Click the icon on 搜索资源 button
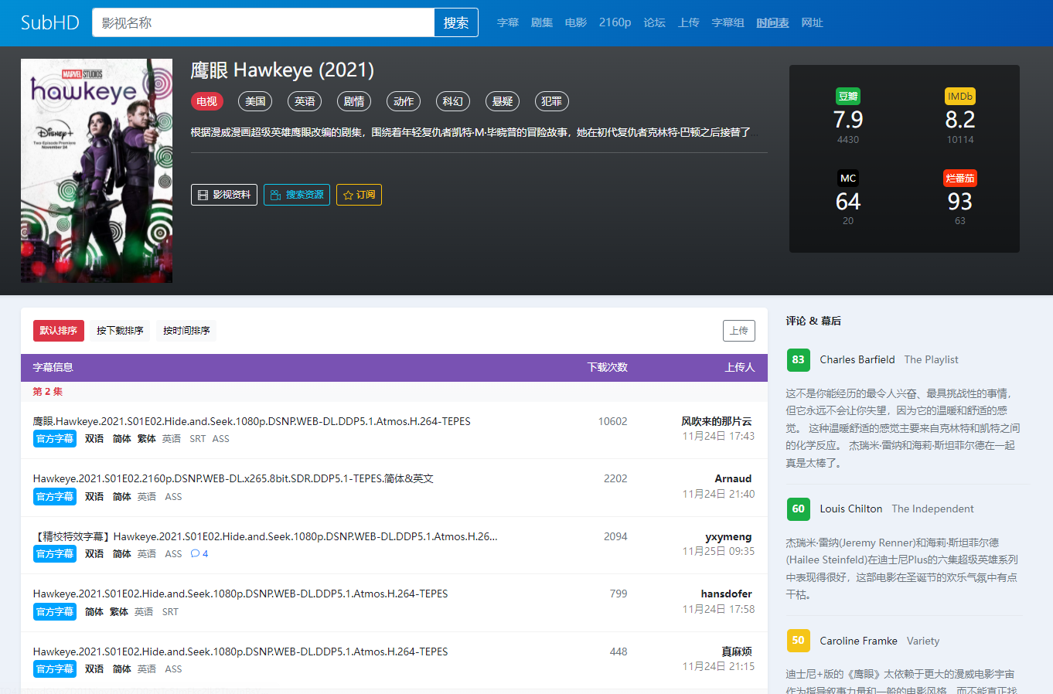1053x694 pixels. pos(275,195)
